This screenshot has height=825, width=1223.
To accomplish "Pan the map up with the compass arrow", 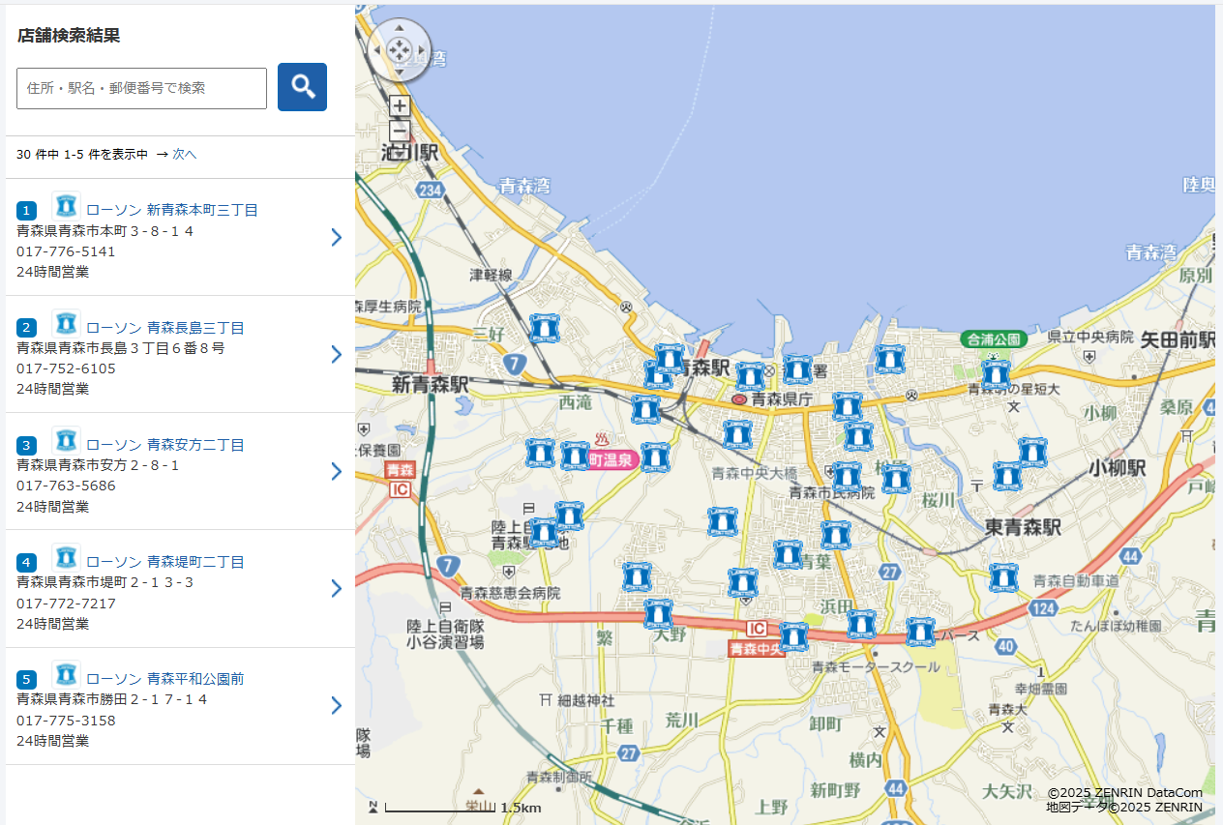I will pyautogui.click(x=400, y=30).
